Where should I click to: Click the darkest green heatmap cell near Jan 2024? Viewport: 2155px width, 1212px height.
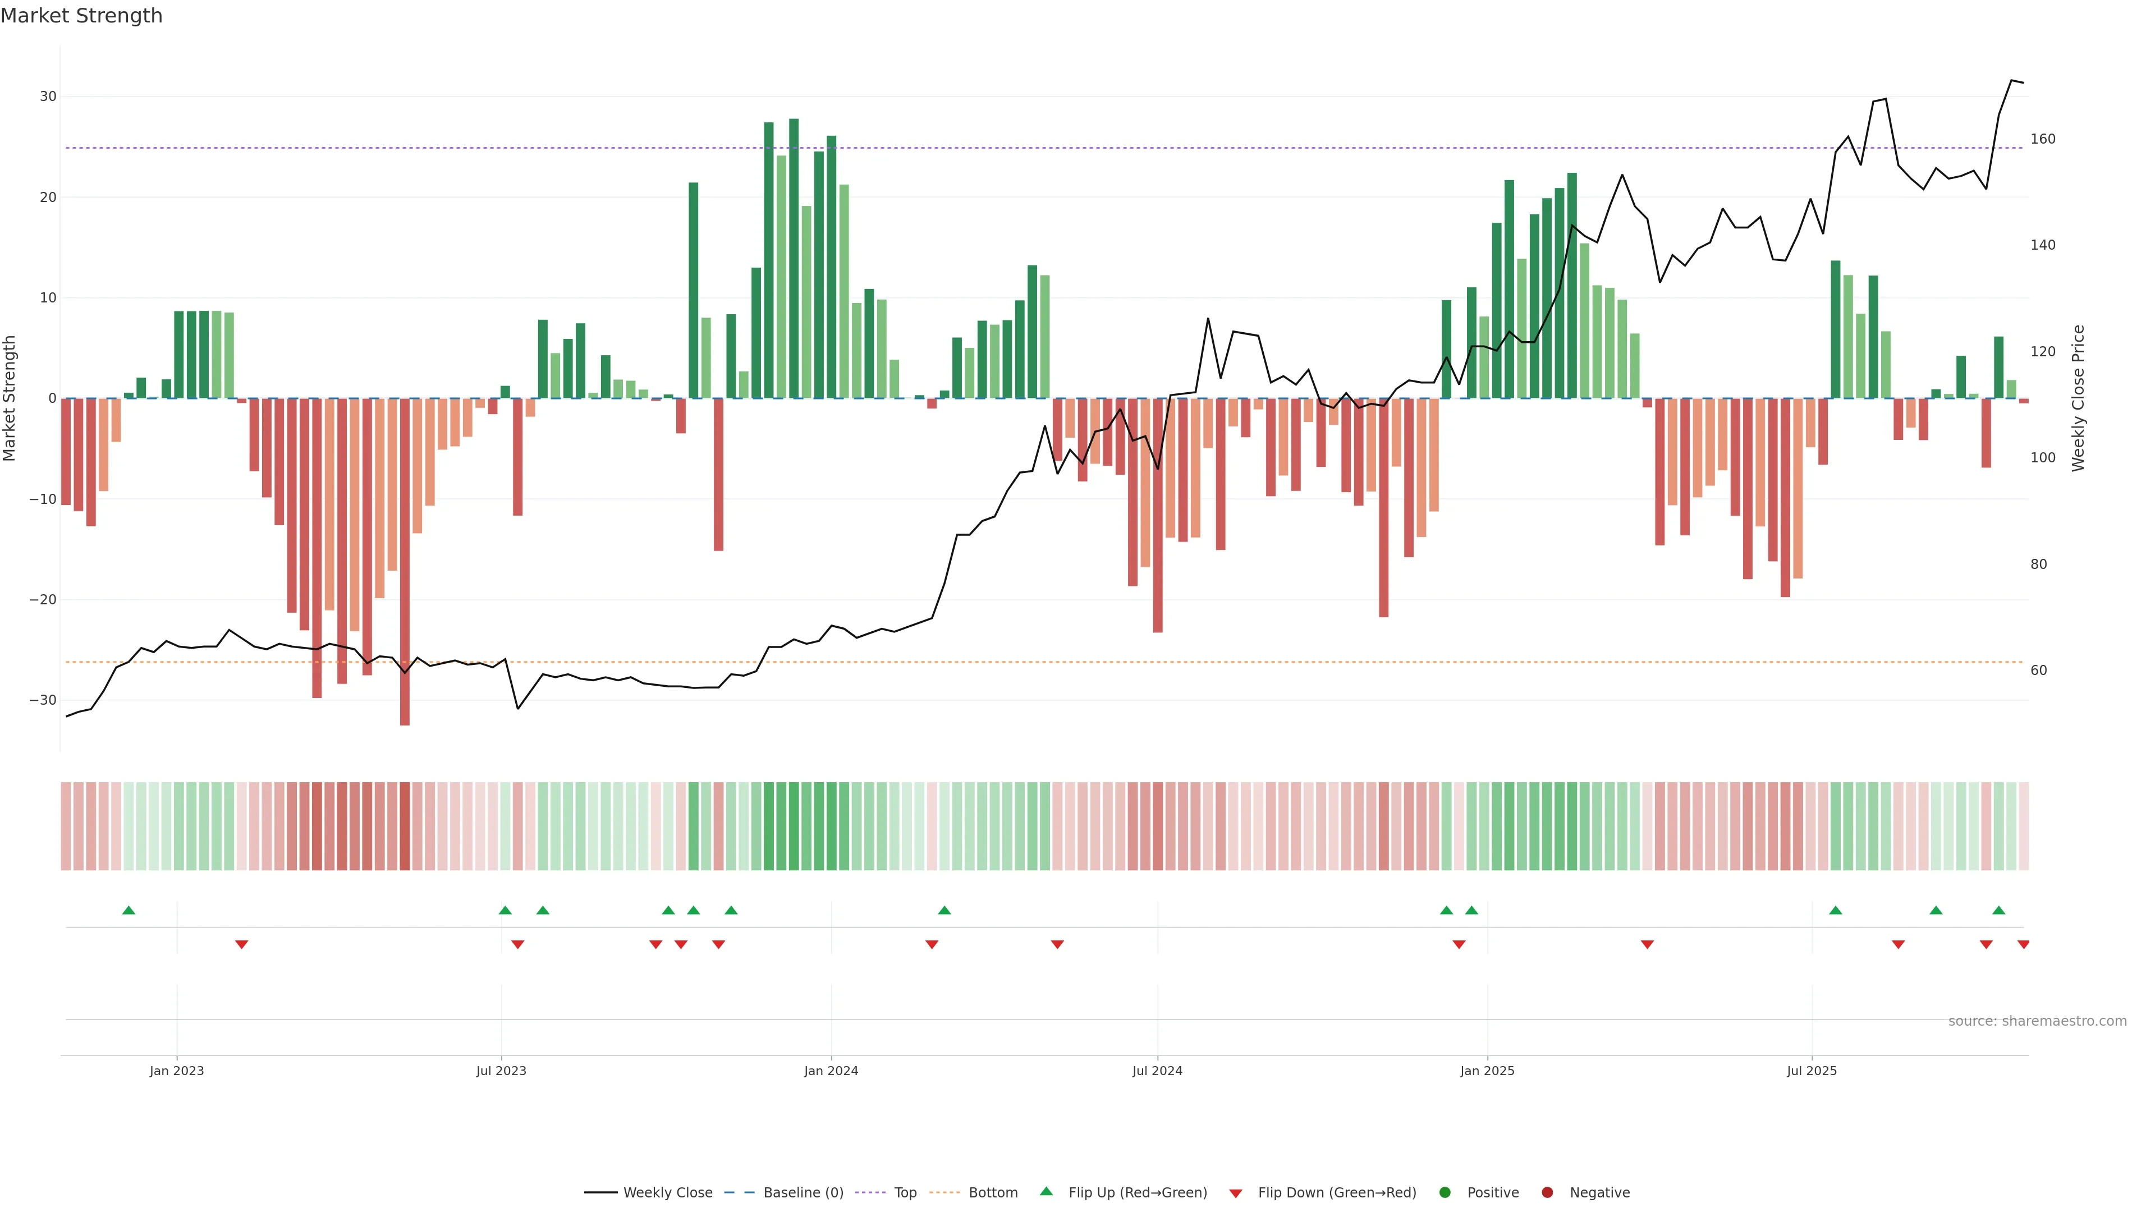click(x=794, y=827)
